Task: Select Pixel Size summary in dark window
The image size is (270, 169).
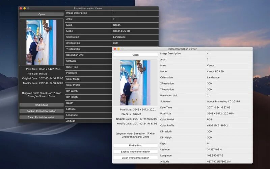Action: tap(44, 69)
